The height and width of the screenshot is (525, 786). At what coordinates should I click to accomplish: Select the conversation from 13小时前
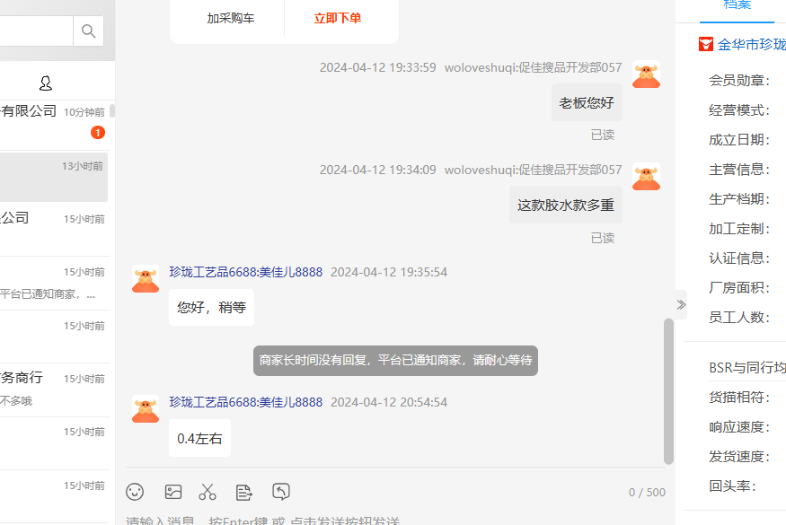pyautogui.click(x=54, y=177)
